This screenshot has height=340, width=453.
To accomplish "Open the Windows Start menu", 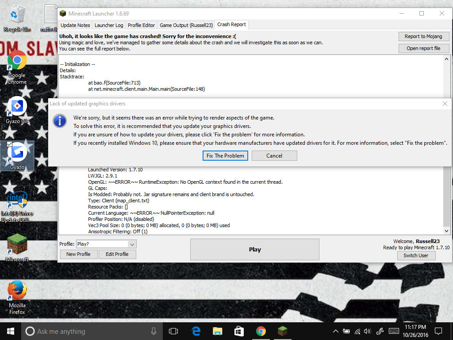I will click(11, 331).
